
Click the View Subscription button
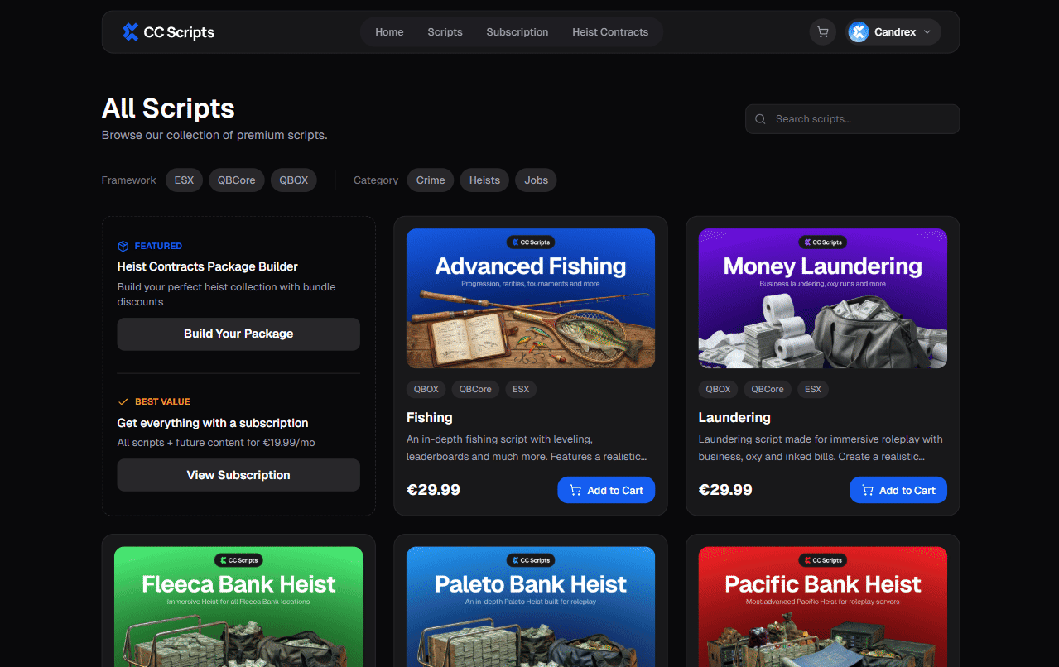(238, 475)
